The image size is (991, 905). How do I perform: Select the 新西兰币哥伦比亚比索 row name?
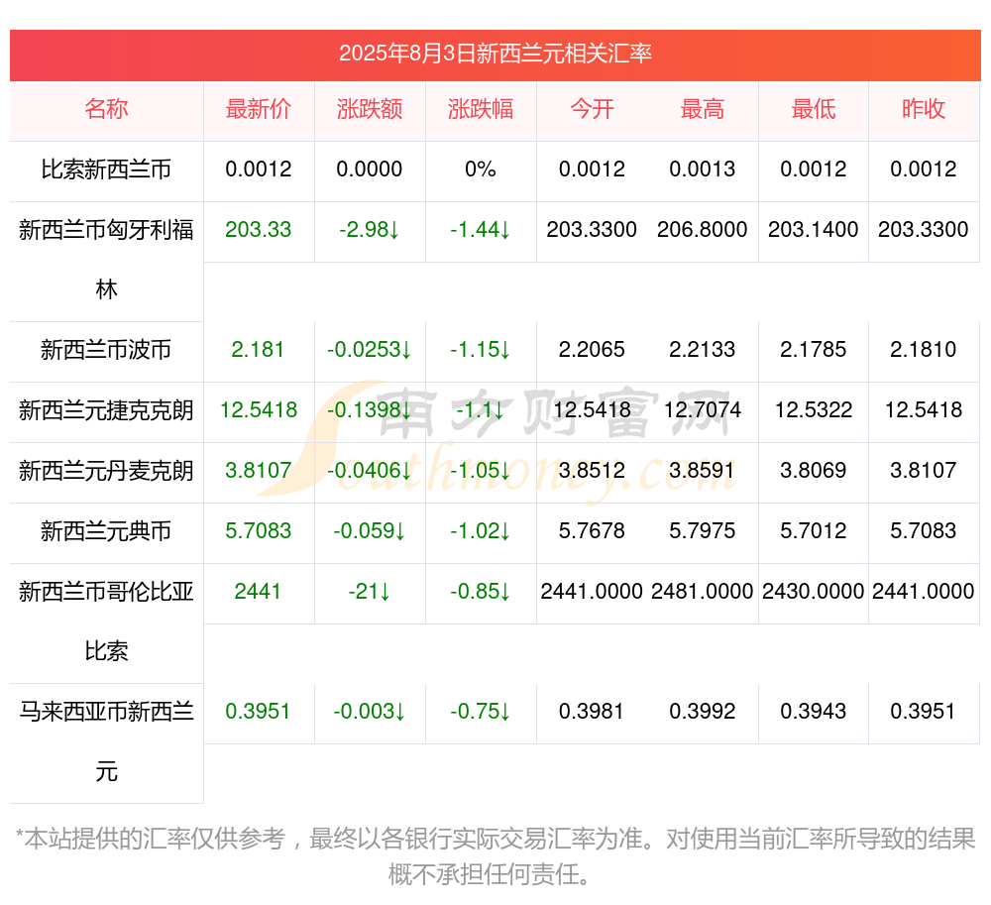tap(106, 622)
